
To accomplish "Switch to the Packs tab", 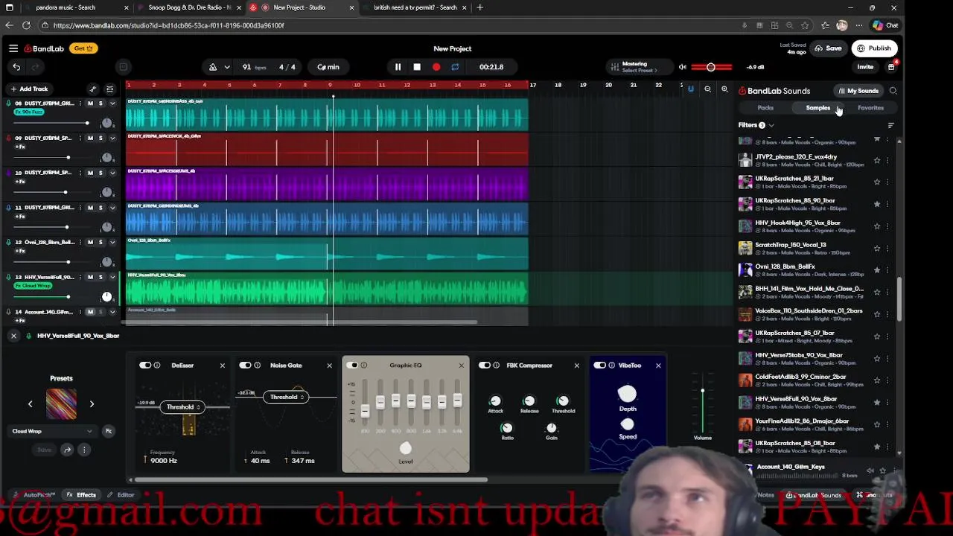I will click(765, 108).
